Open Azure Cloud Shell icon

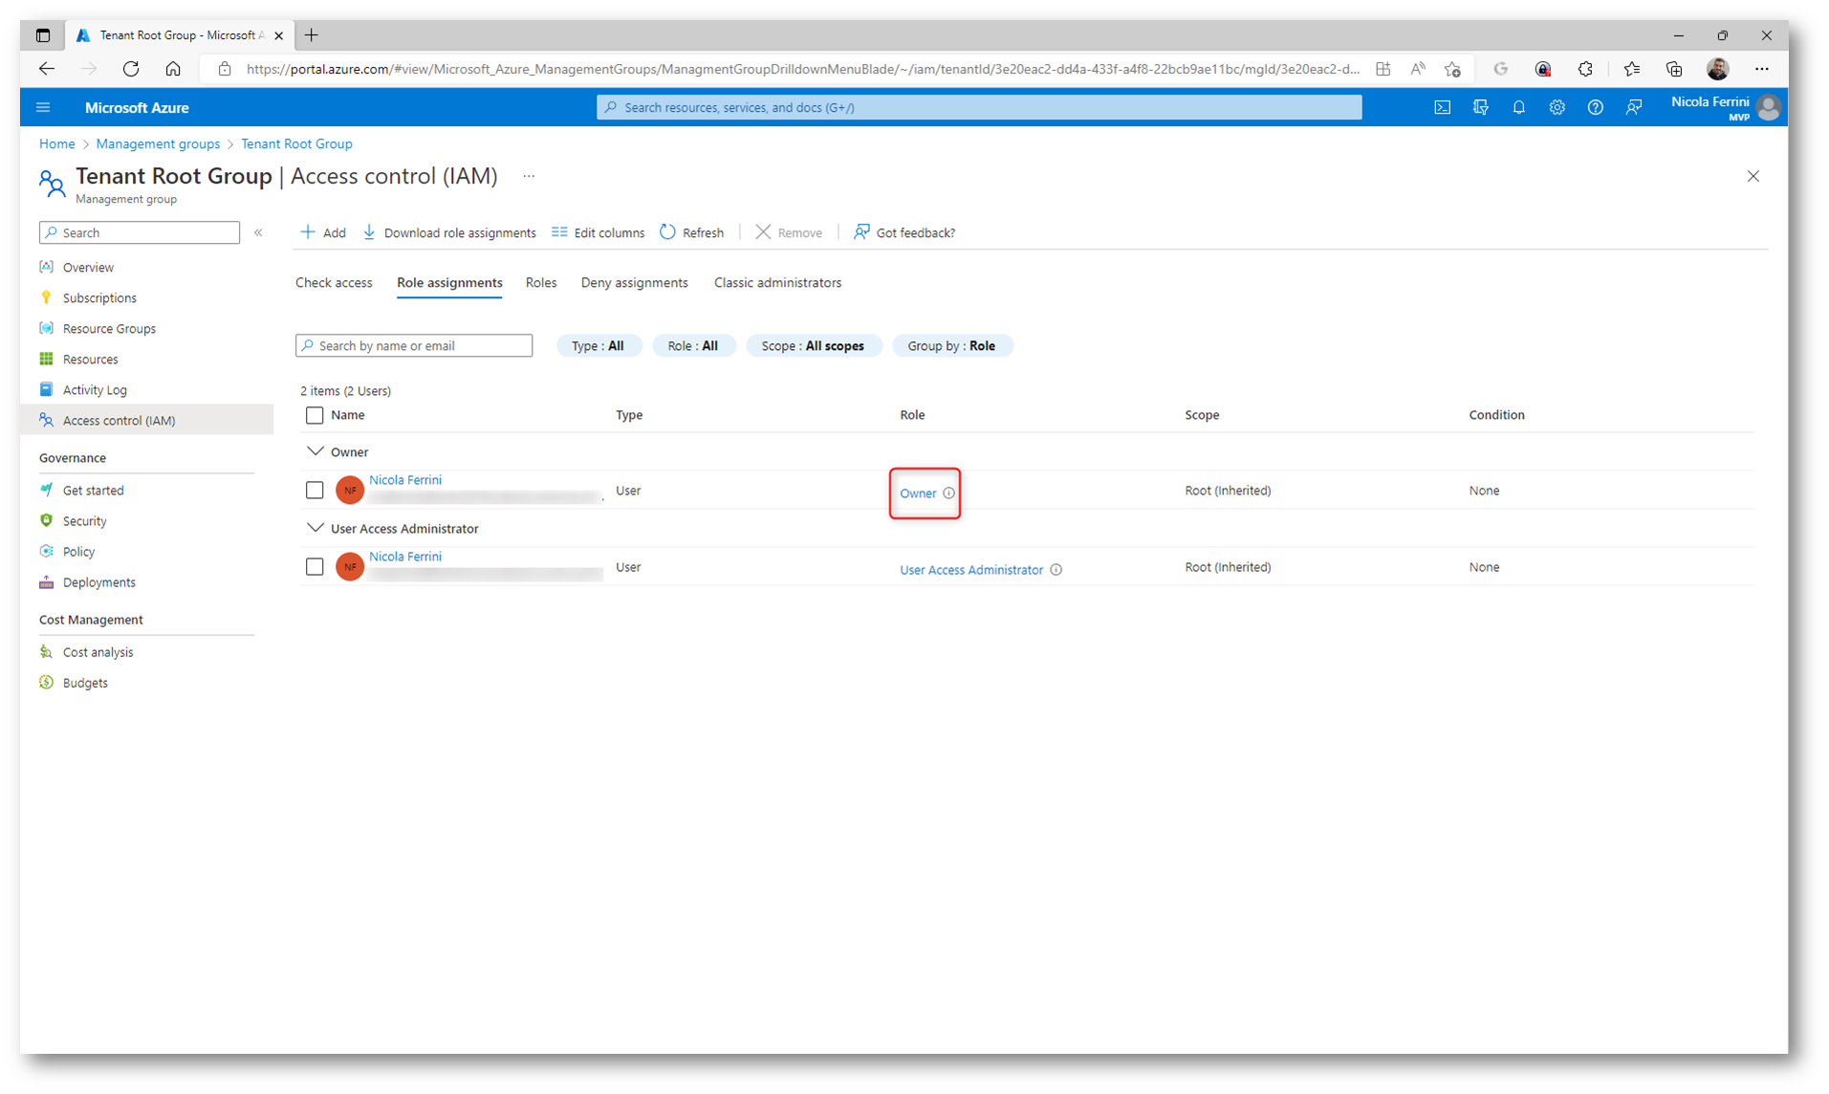[x=1442, y=108]
